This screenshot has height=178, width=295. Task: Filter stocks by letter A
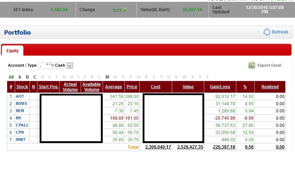20,77
